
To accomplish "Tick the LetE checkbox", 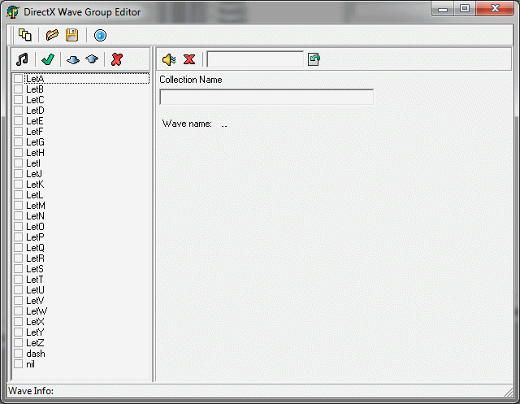I will point(19,121).
